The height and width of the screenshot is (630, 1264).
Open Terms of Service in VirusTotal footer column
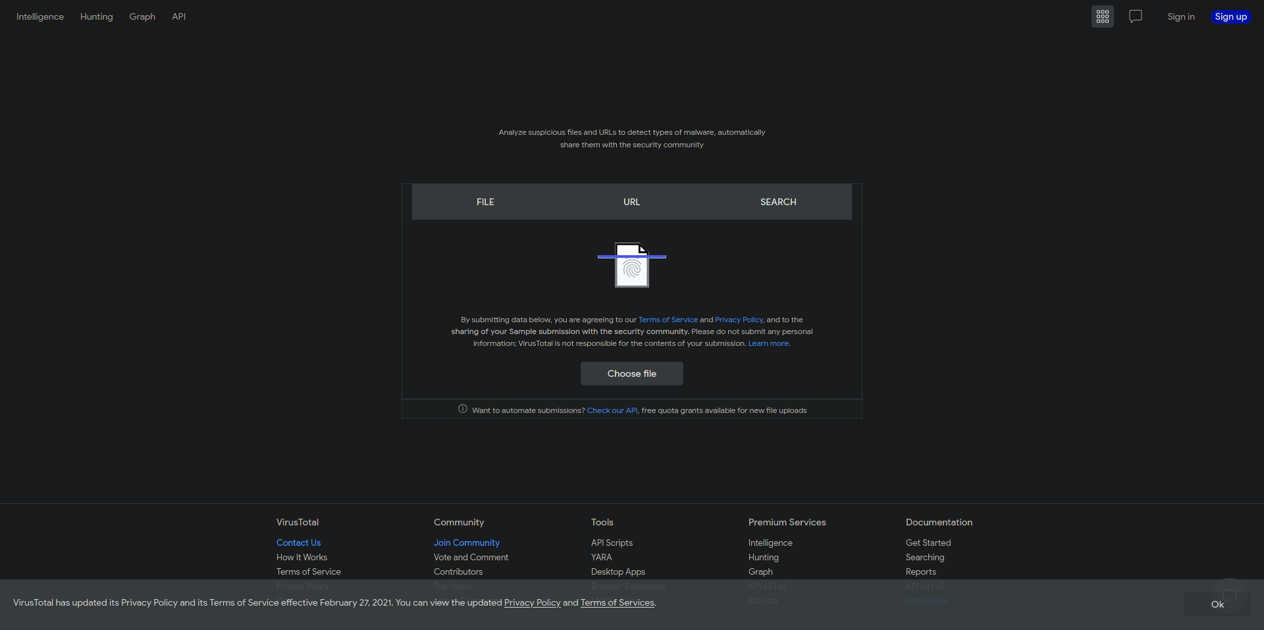(309, 571)
